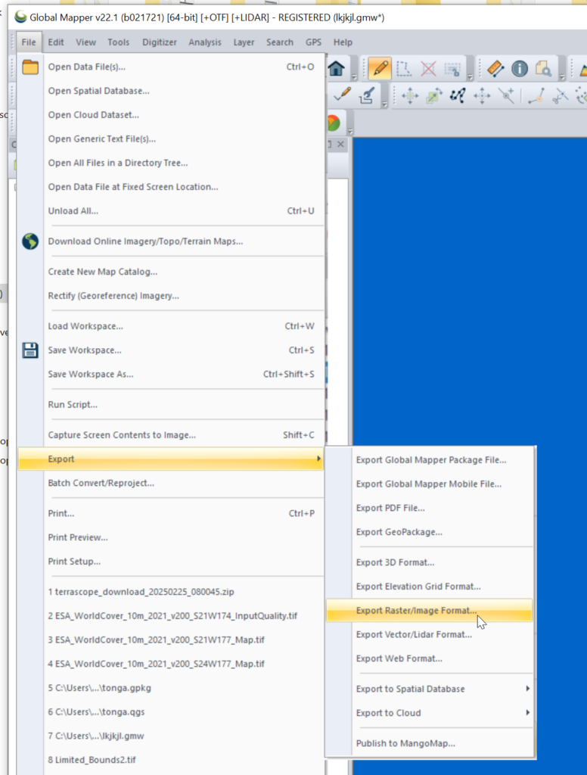Choose Export PDF File...
Screen dimensions: 587x775
pos(430,508)
